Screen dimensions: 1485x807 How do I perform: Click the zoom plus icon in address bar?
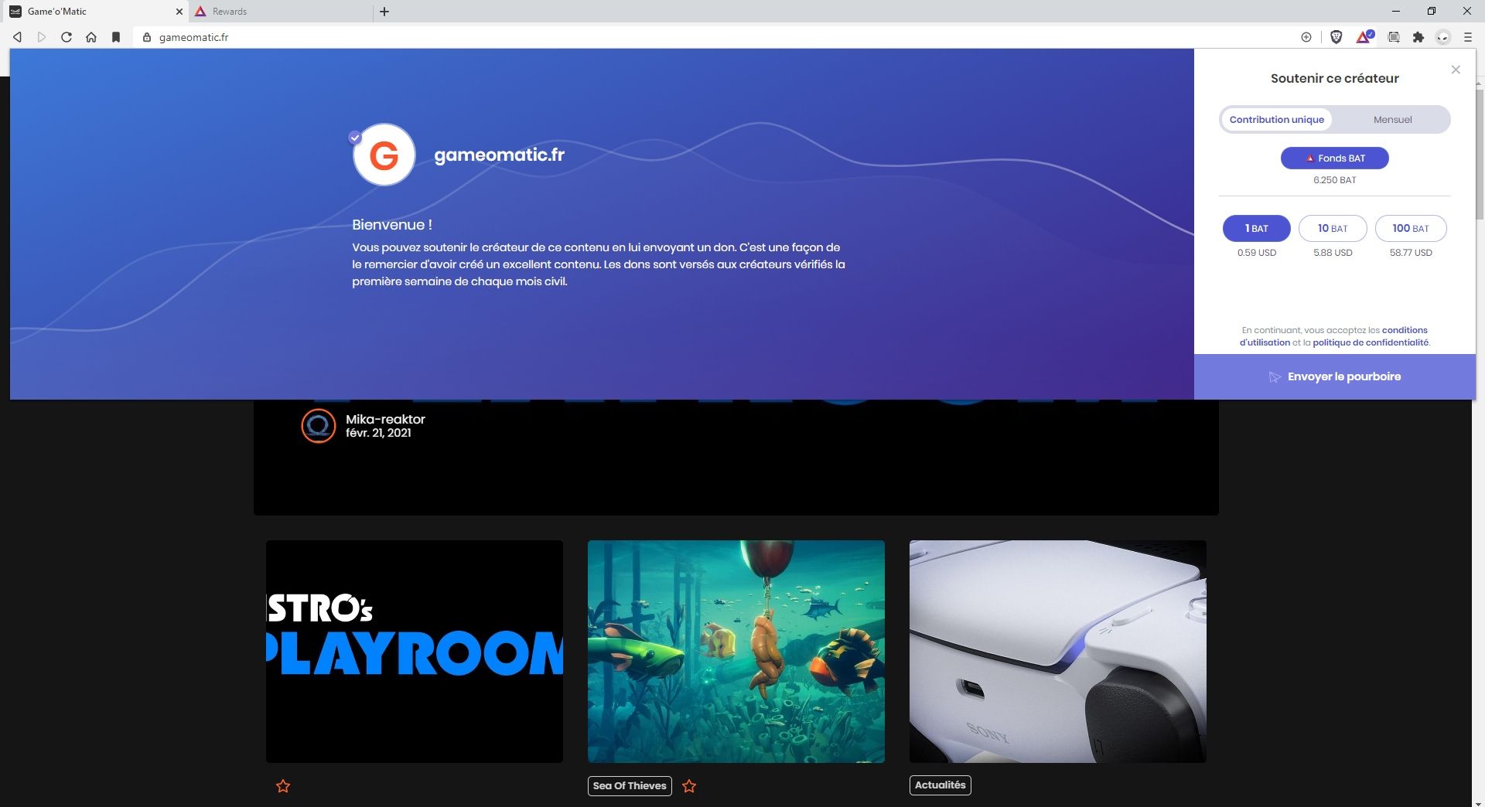pos(1306,37)
